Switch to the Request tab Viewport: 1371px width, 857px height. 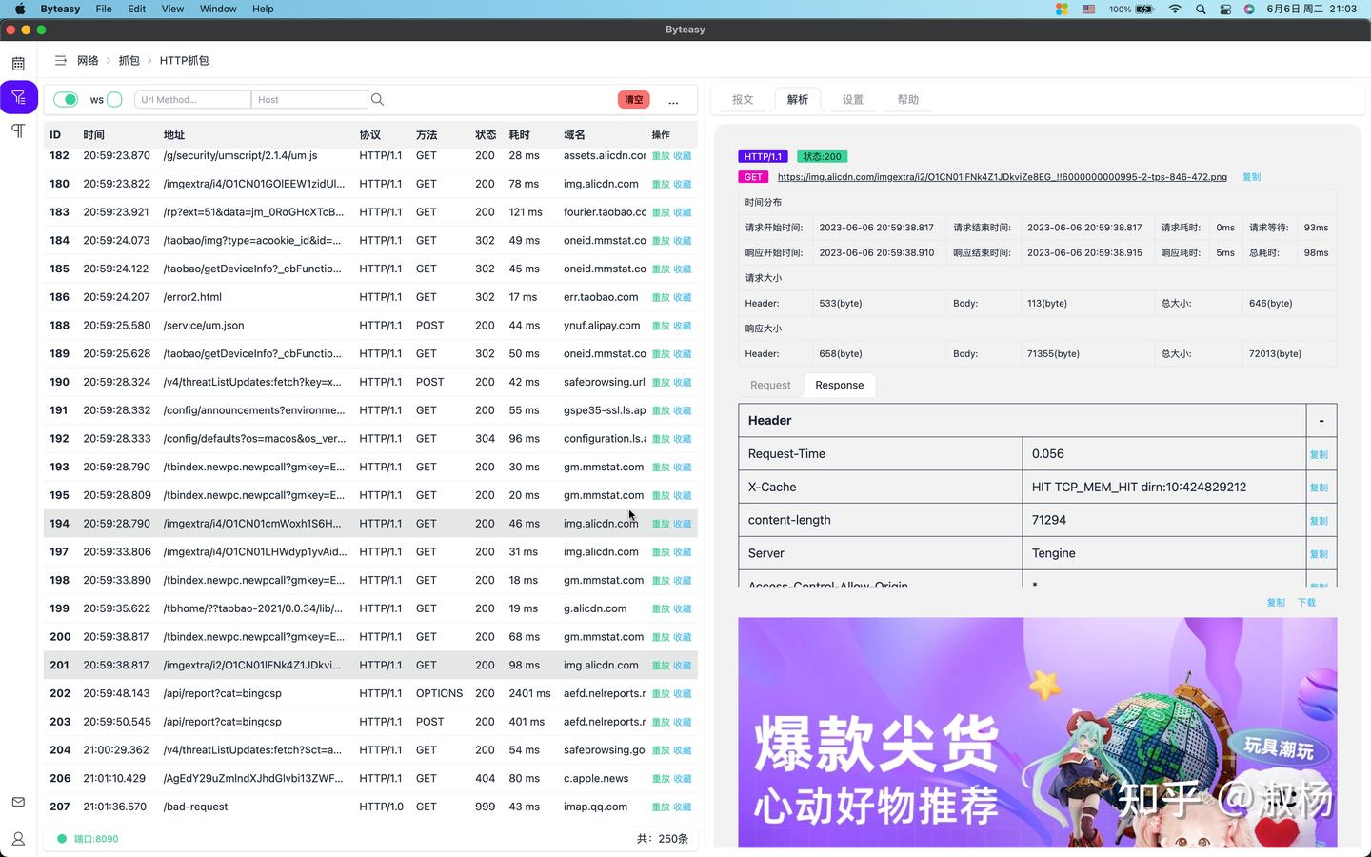point(769,385)
